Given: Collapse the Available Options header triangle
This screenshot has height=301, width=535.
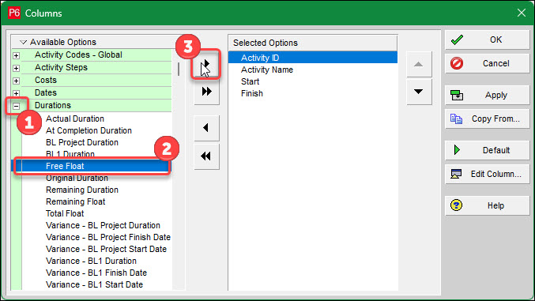Looking at the screenshot, I should (23, 43).
